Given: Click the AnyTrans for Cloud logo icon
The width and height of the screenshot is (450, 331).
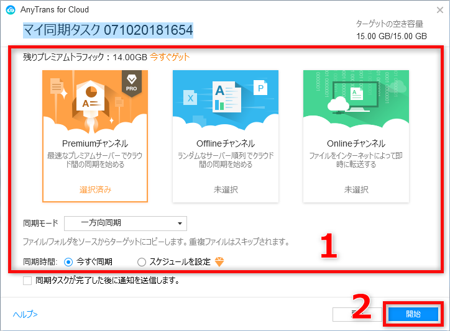Looking at the screenshot, I should [11, 10].
